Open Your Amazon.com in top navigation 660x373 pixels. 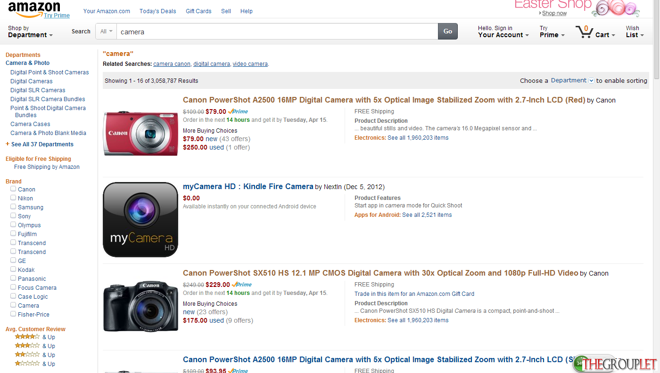pyautogui.click(x=107, y=11)
